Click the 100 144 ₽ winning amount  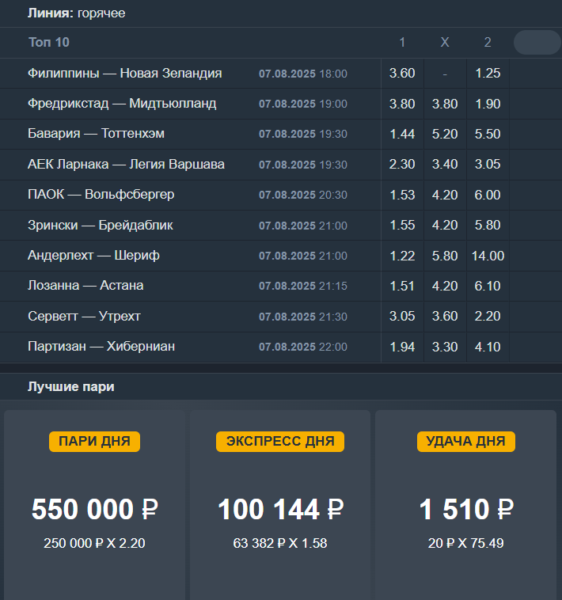280,509
